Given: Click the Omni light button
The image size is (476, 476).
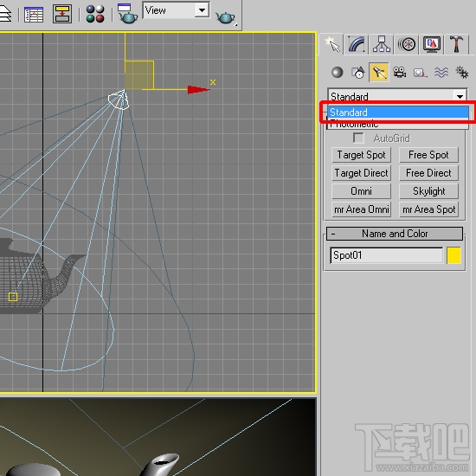Looking at the screenshot, I should click(361, 191).
